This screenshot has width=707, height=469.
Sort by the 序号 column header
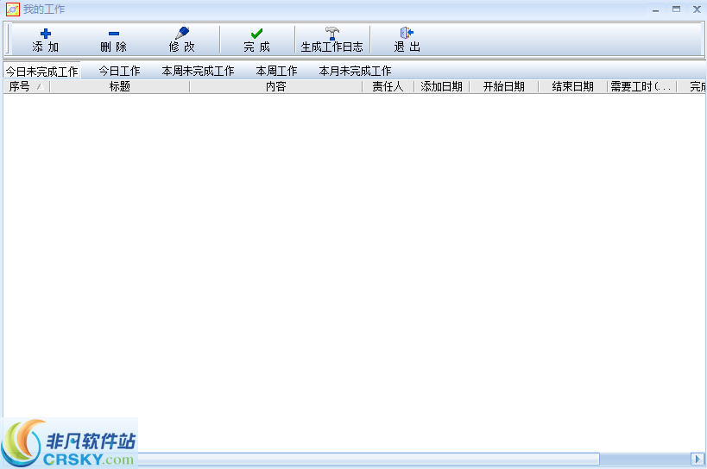20,86
